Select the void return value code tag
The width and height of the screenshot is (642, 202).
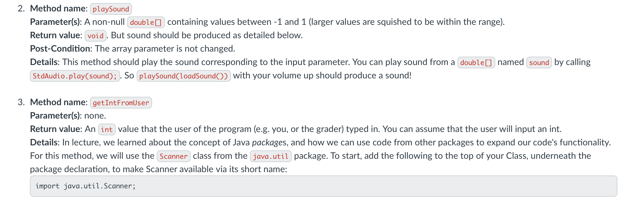coord(96,36)
